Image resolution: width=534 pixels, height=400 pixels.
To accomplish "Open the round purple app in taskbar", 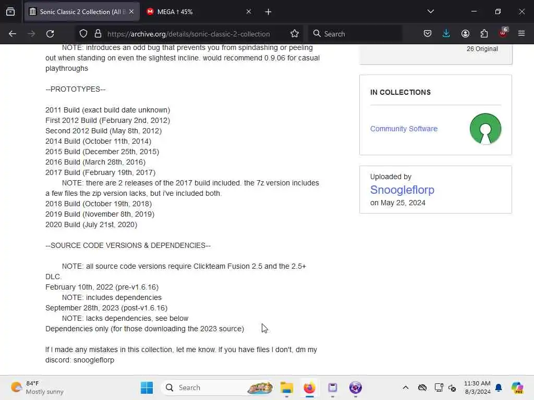I will (x=356, y=387).
